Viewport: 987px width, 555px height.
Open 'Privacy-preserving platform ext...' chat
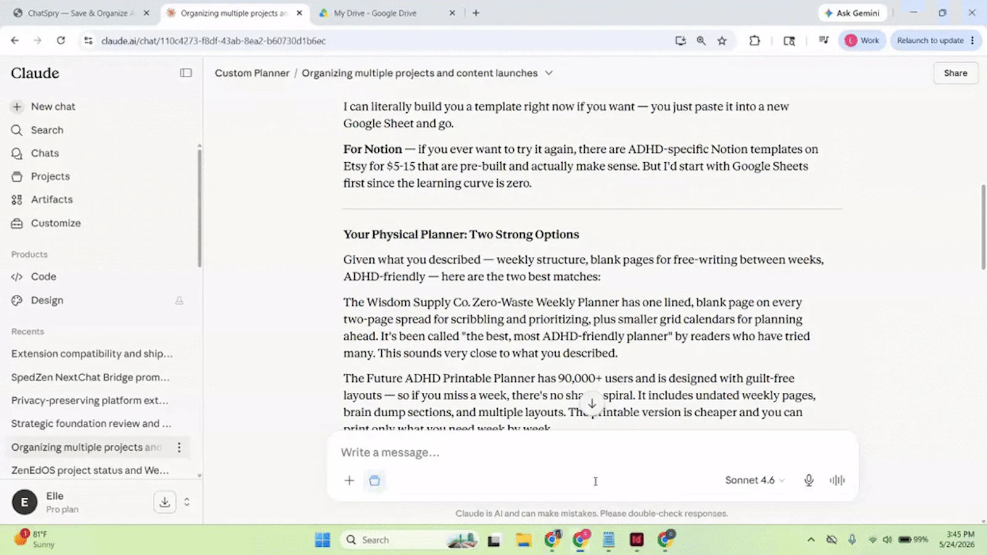[89, 400]
